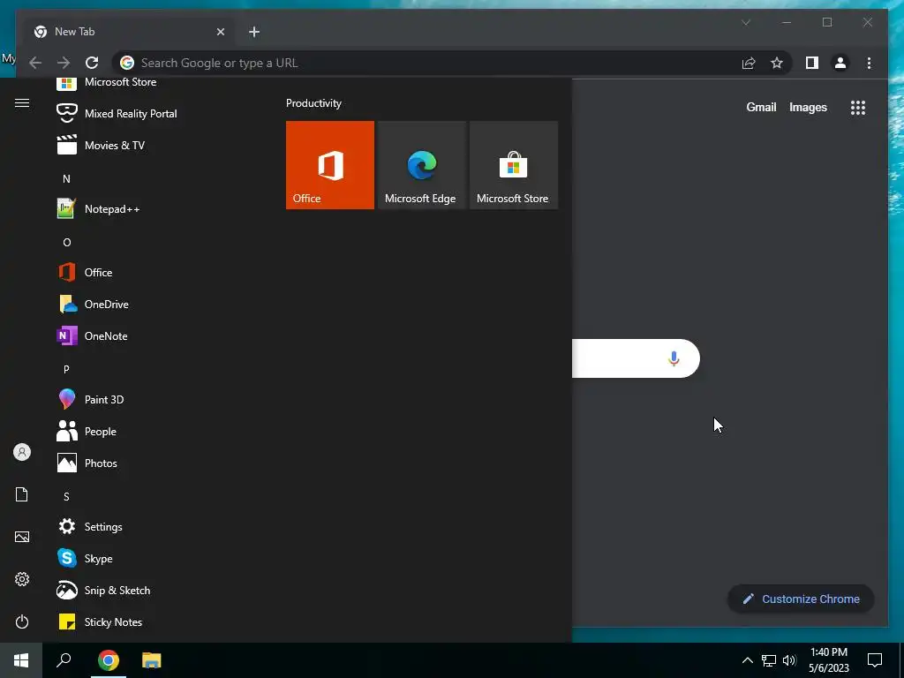904x678 pixels.
Task: Close the New Tab tab
Action: pyautogui.click(x=220, y=32)
